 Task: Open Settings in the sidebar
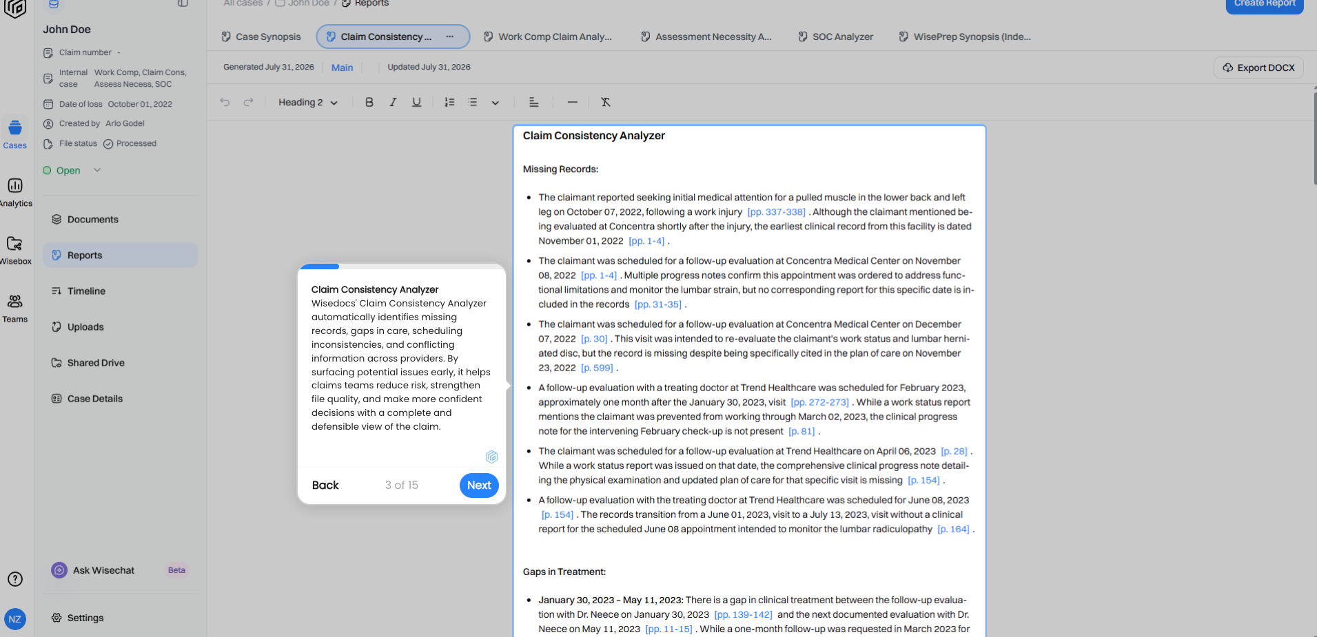[120, 618]
